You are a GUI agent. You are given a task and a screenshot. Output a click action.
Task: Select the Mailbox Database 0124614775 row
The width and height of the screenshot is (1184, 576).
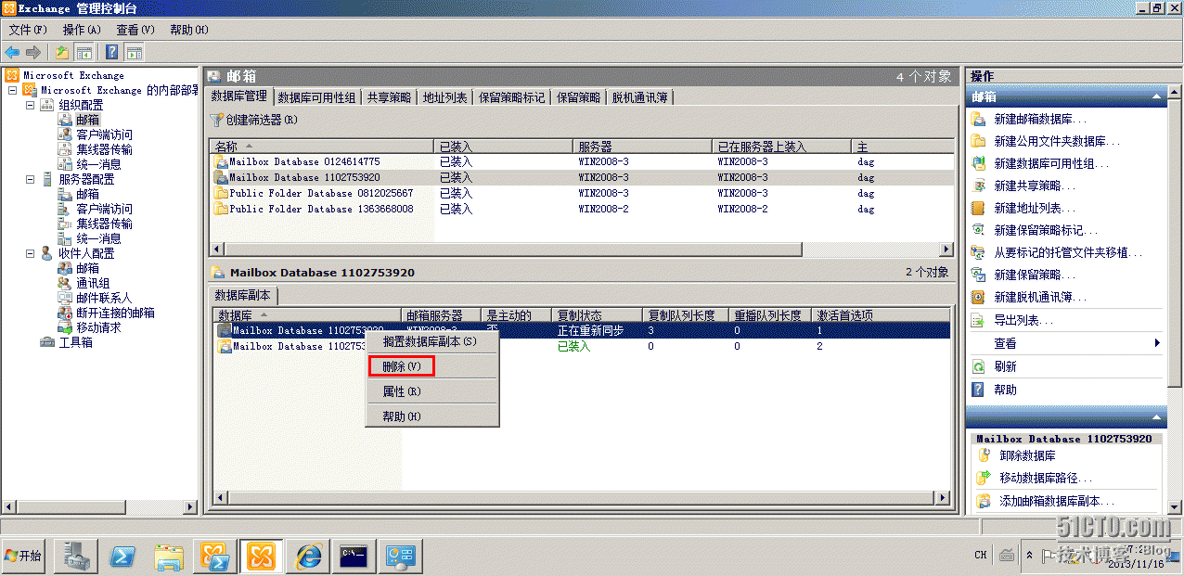point(582,161)
